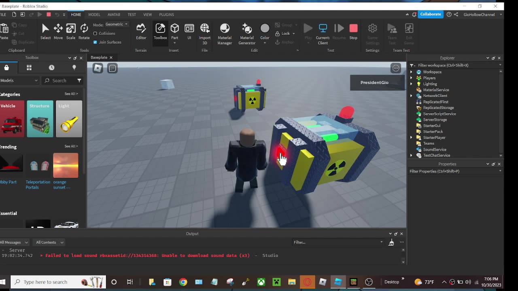Switch Current: Client view
Screen dimensions: 518x291
[323, 34]
